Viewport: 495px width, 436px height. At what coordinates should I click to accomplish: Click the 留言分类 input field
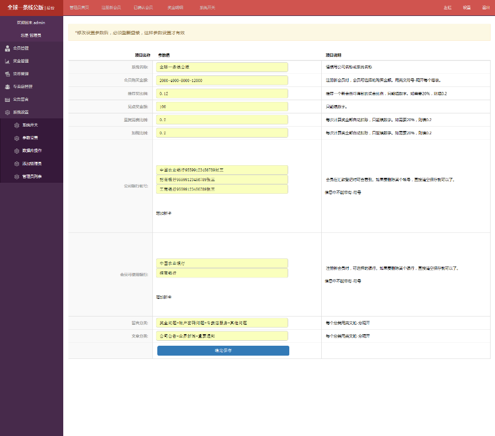pos(222,323)
